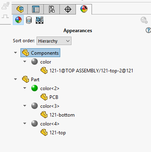151x152 pixels.
Task: Click the View Appearances color sphere icon
Action: (x=18, y=20)
